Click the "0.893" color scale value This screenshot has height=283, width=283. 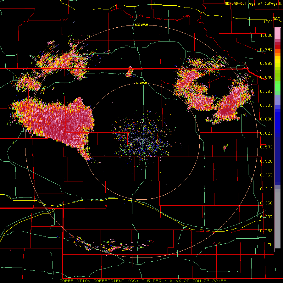pos(266,63)
